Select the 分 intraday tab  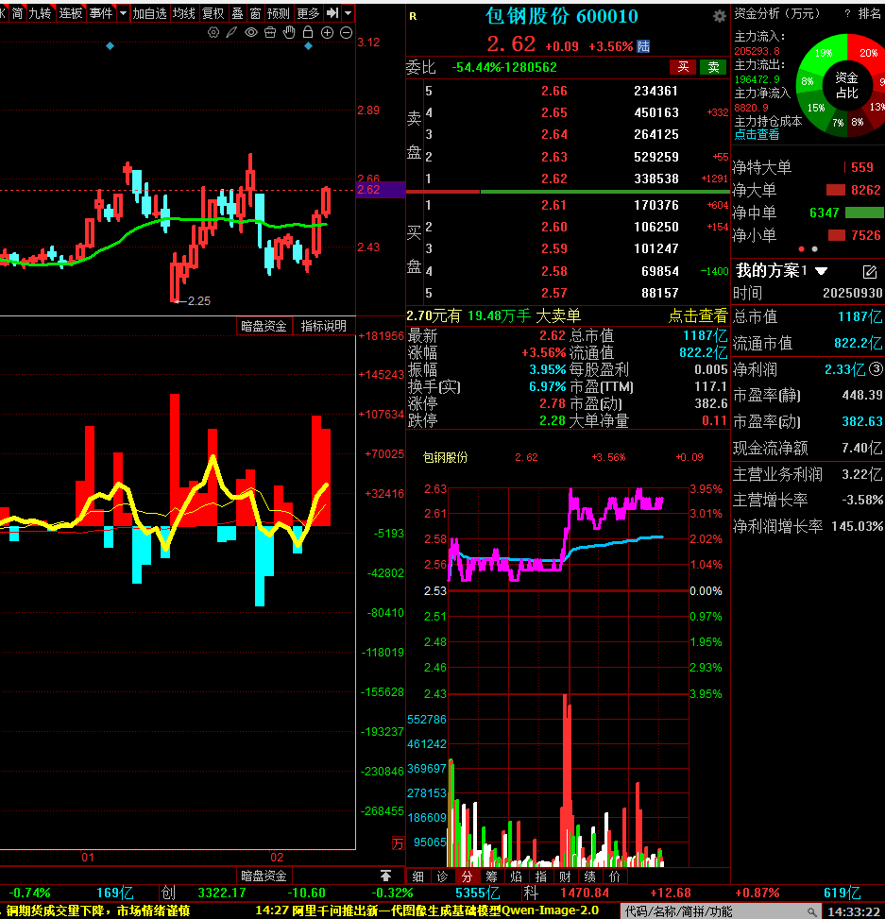click(468, 876)
